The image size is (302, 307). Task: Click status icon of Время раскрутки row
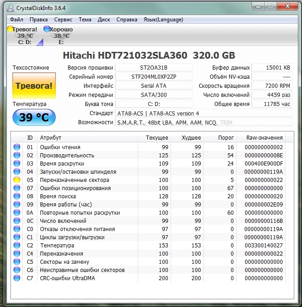pyautogui.click(x=17, y=163)
